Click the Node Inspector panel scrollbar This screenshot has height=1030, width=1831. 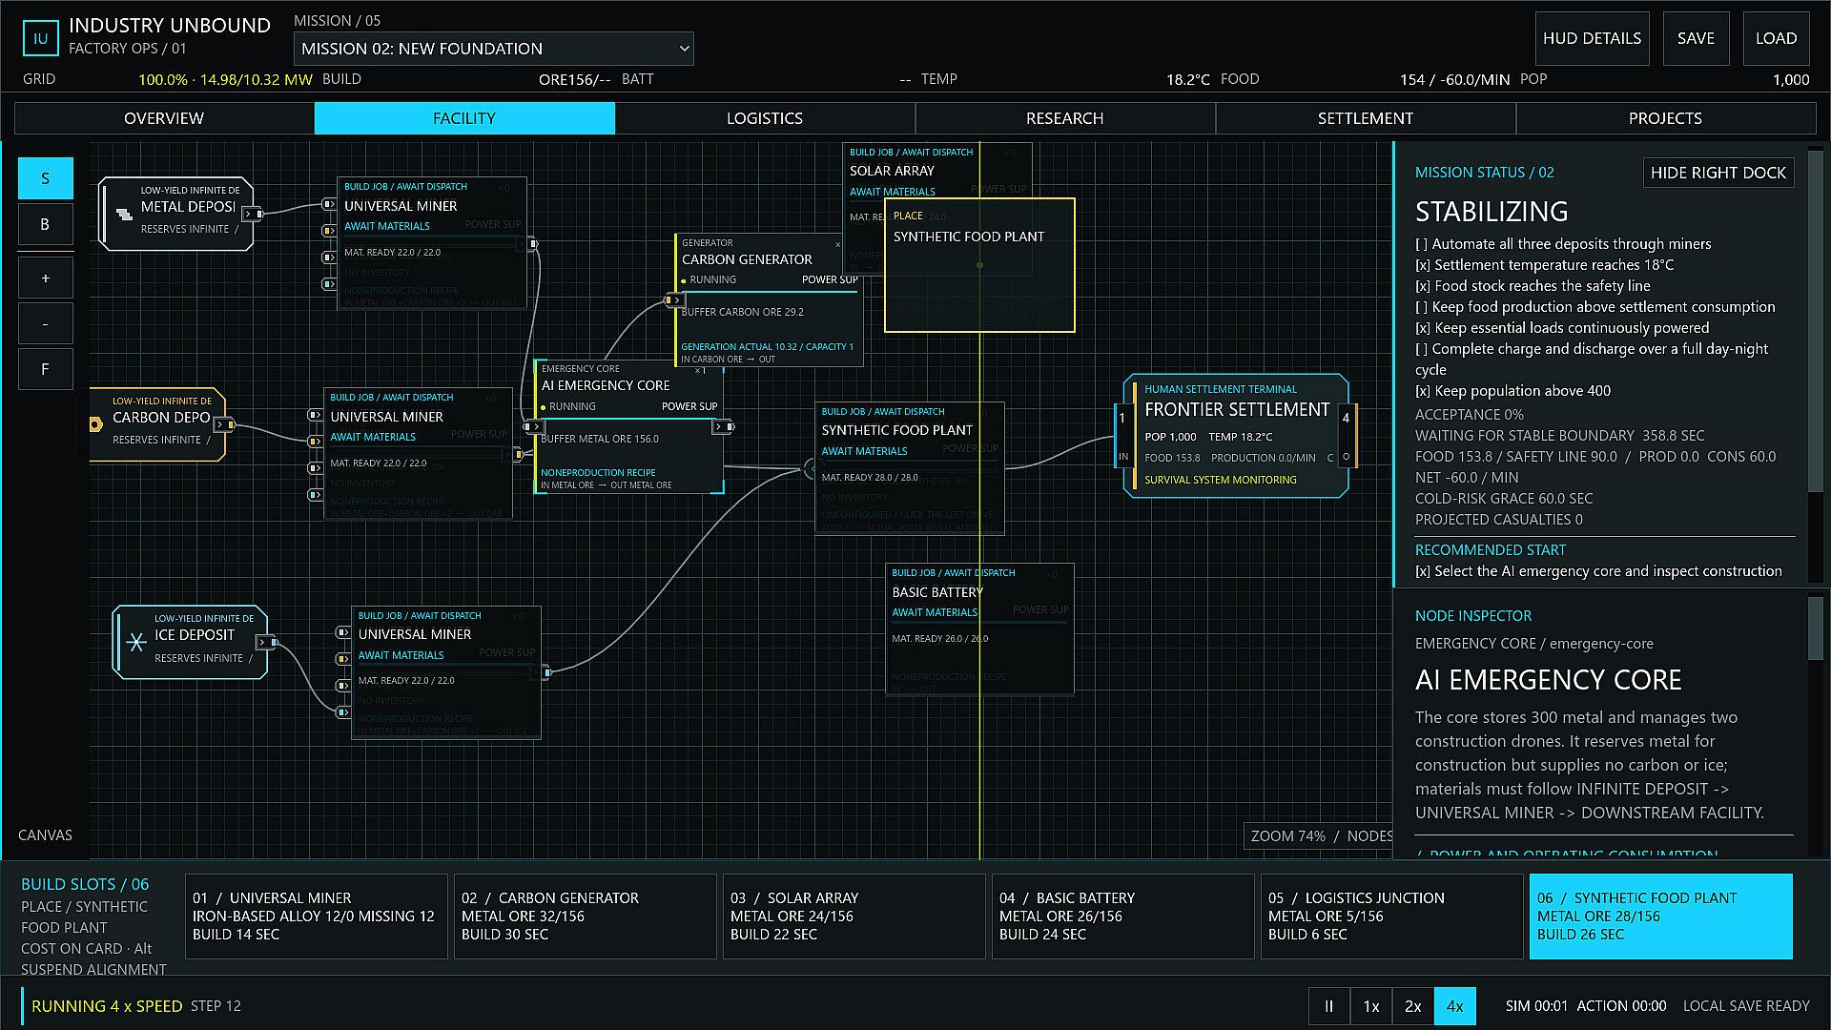(x=1815, y=628)
